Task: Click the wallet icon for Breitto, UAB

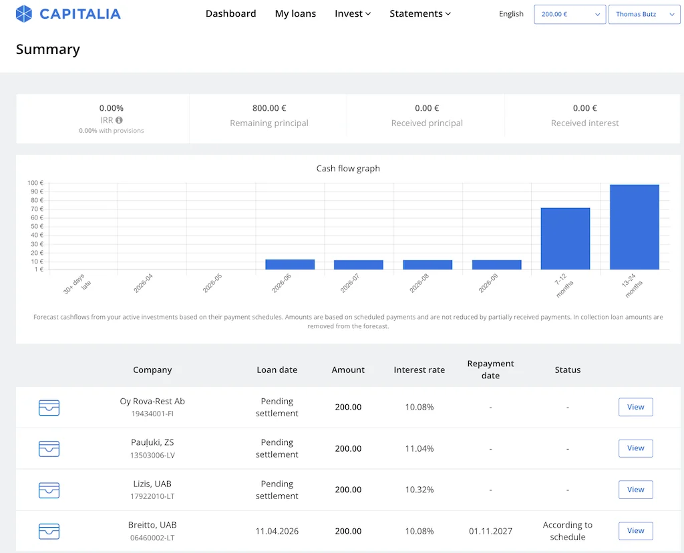Action: tap(49, 532)
